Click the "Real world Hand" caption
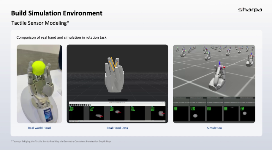 click(39, 128)
